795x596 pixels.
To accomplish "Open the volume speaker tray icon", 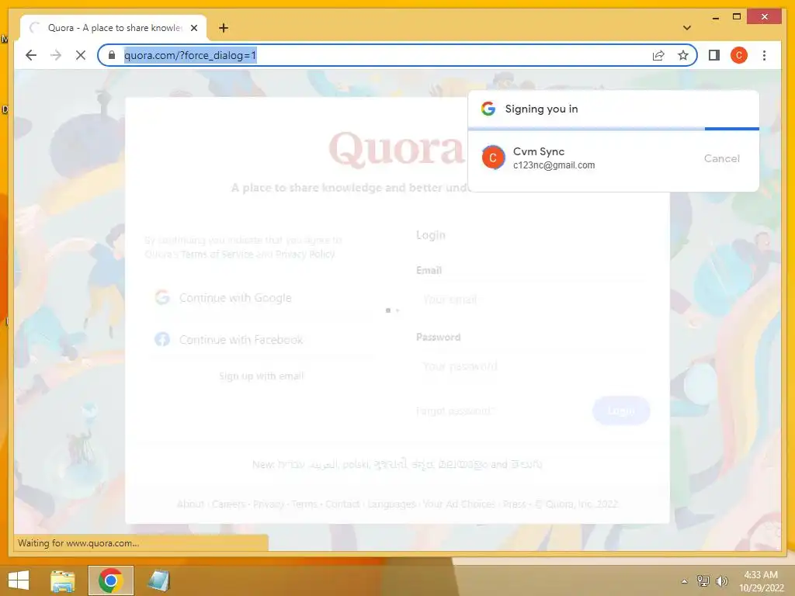I will tap(721, 580).
